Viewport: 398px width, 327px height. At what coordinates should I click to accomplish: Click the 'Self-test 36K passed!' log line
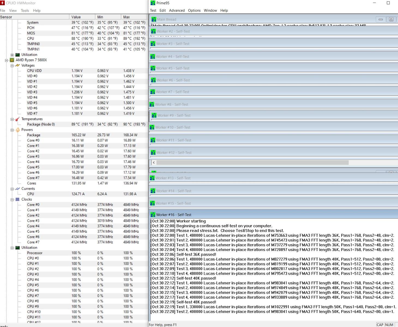pos(183,255)
